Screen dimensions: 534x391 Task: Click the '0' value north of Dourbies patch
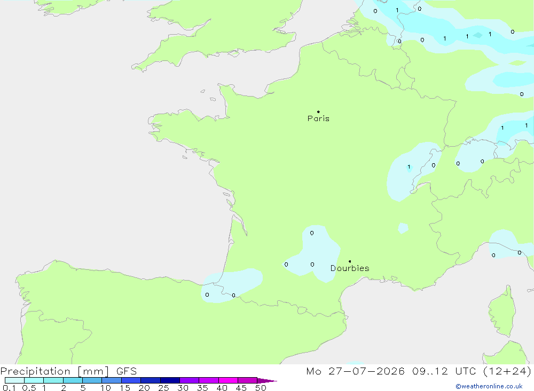click(312, 233)
